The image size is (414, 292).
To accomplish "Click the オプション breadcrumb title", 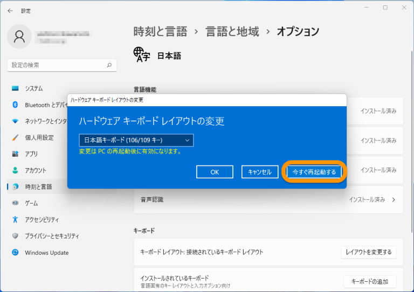I will [x=298, y=32].
